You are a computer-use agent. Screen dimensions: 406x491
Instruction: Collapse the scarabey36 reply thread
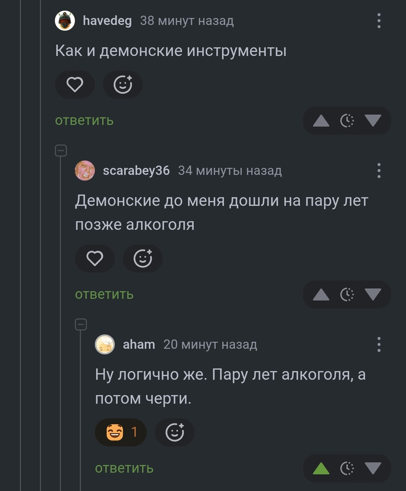point(61,151)
